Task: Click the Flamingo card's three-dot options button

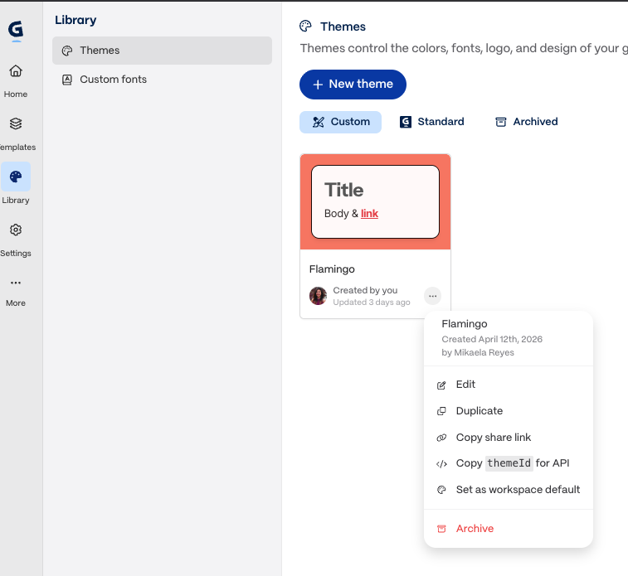Action: [x=432, y=296]
